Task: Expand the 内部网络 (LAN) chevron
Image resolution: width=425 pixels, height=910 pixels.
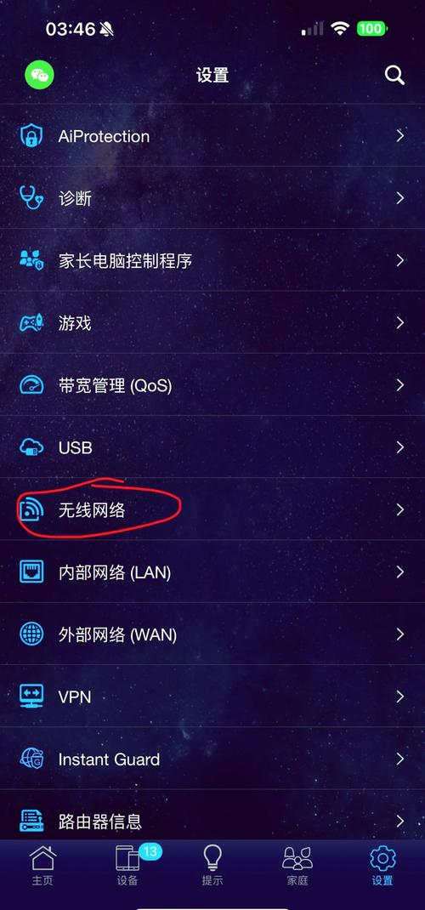Action: [x=400, y=572]
